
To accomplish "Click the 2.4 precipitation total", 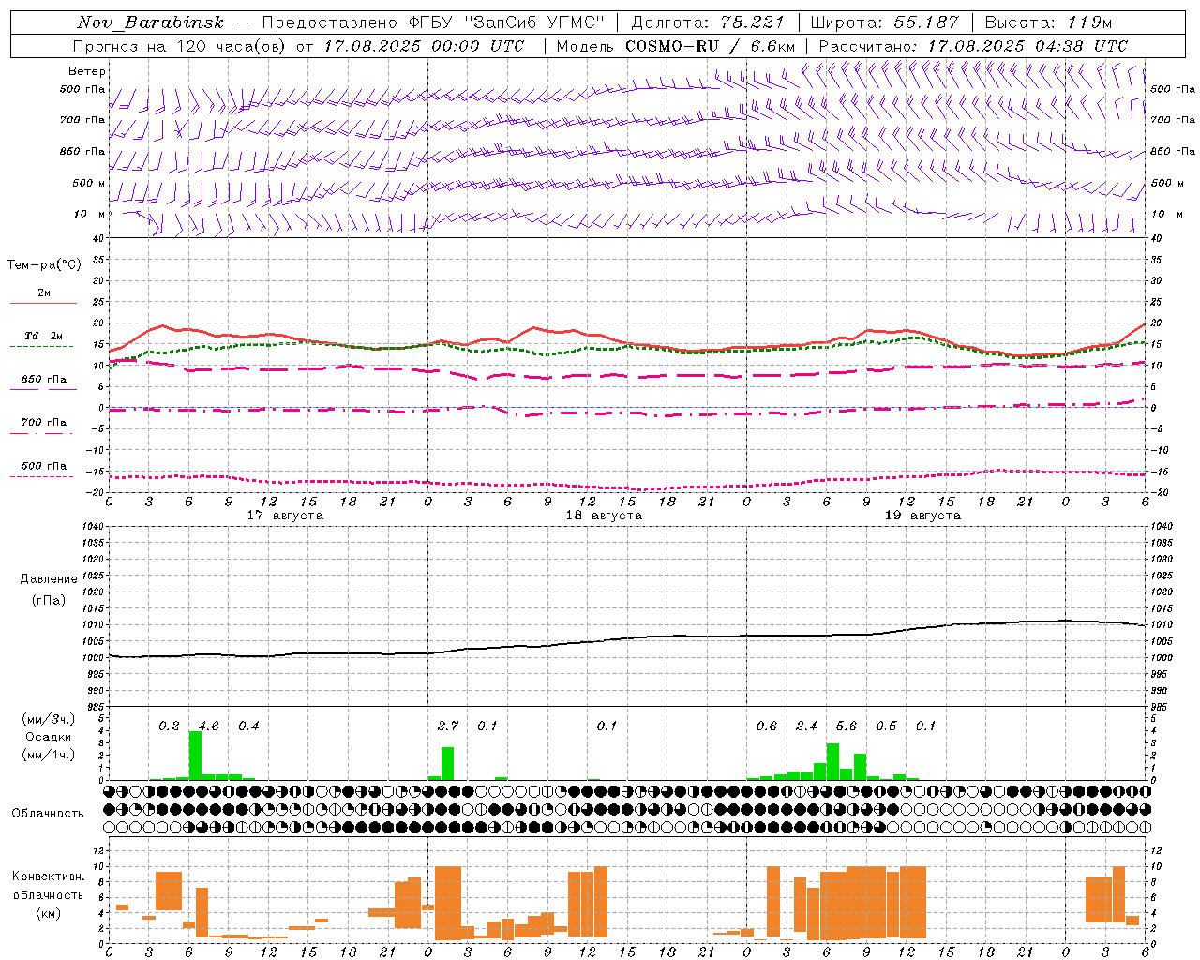I will click(x=806, y=727).
